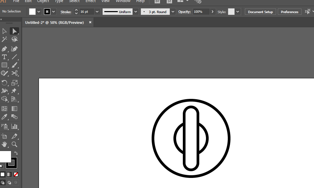Choose the Column Graph tool
The image size is (314, 188).
pyautogui.click(x=14, y=126)
